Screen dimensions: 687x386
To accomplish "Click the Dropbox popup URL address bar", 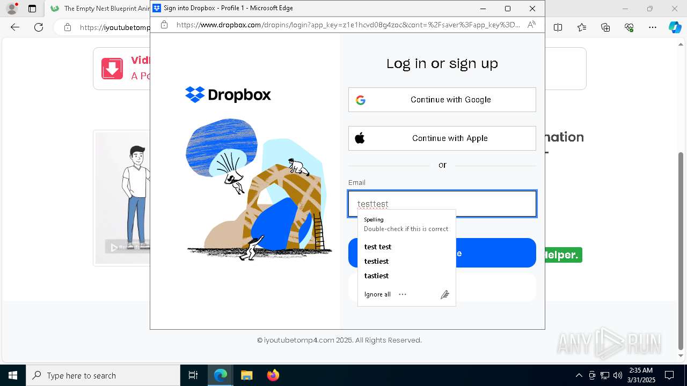I will pyautogui.click(x=348, y=25).
